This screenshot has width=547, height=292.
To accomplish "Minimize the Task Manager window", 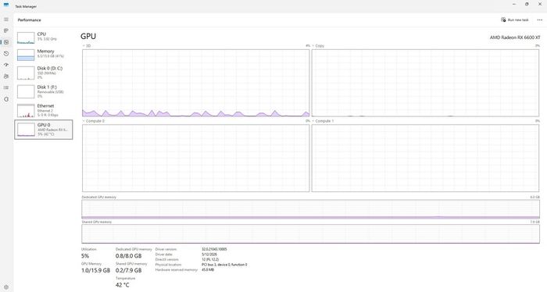I will pyautogui.click(x=514, y=4).
